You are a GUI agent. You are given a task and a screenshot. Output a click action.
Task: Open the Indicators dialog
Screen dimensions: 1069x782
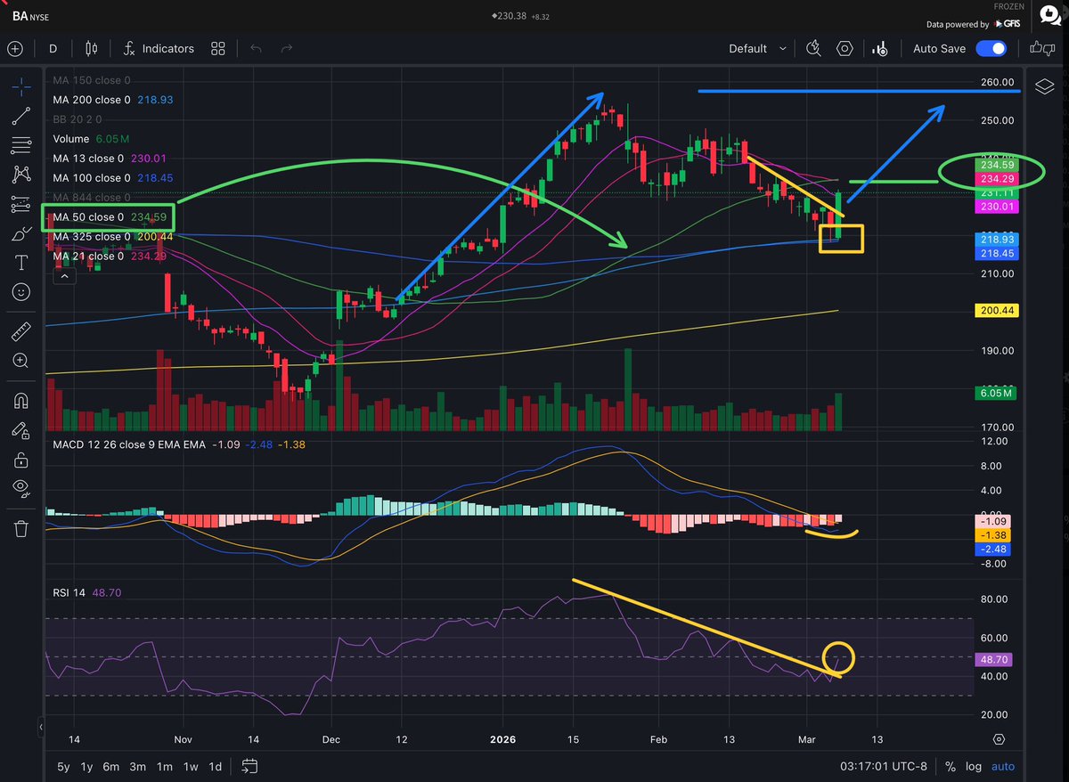pos(159,49)
